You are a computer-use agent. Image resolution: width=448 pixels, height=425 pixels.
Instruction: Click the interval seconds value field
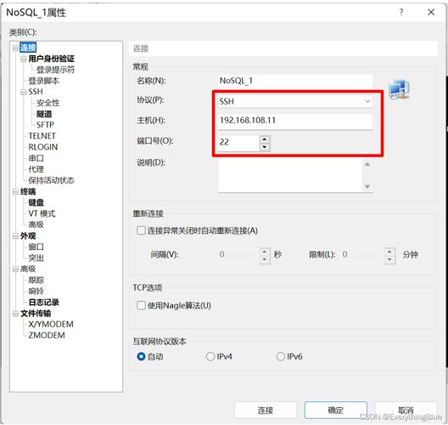pyautogui.click(x=239, y=255)
